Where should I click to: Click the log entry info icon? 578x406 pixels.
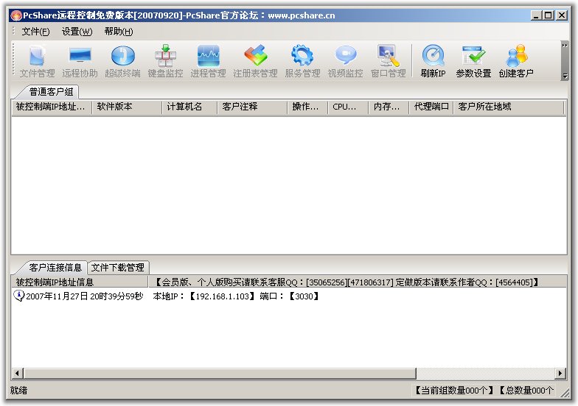(18, 296)
